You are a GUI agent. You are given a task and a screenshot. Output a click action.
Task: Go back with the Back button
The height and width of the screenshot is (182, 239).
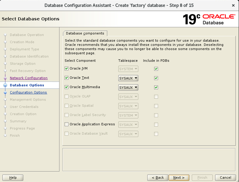point(158,178)
